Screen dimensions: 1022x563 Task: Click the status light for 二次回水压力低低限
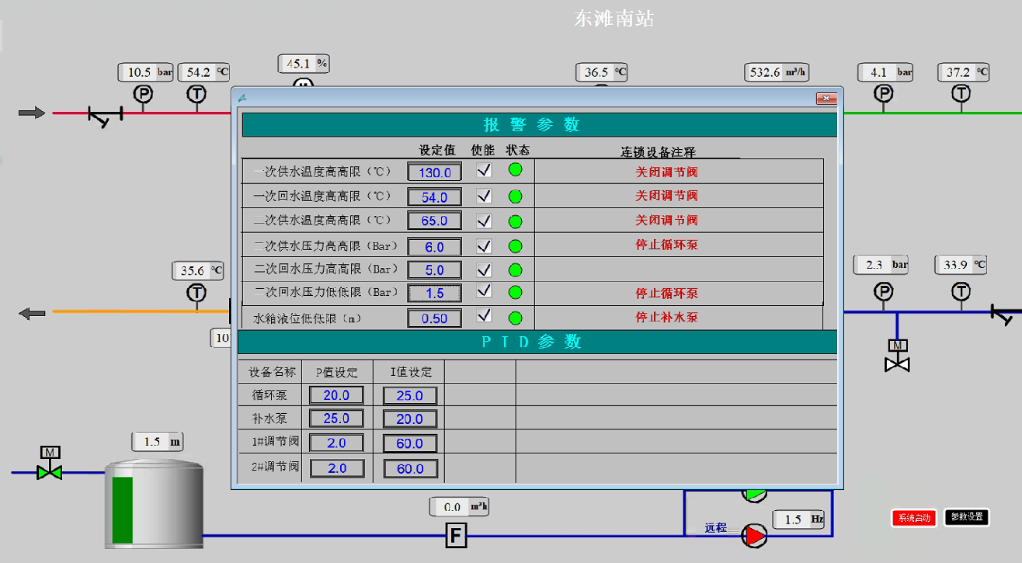515,293
